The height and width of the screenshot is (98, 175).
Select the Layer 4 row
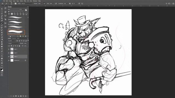tap(17, 49)
